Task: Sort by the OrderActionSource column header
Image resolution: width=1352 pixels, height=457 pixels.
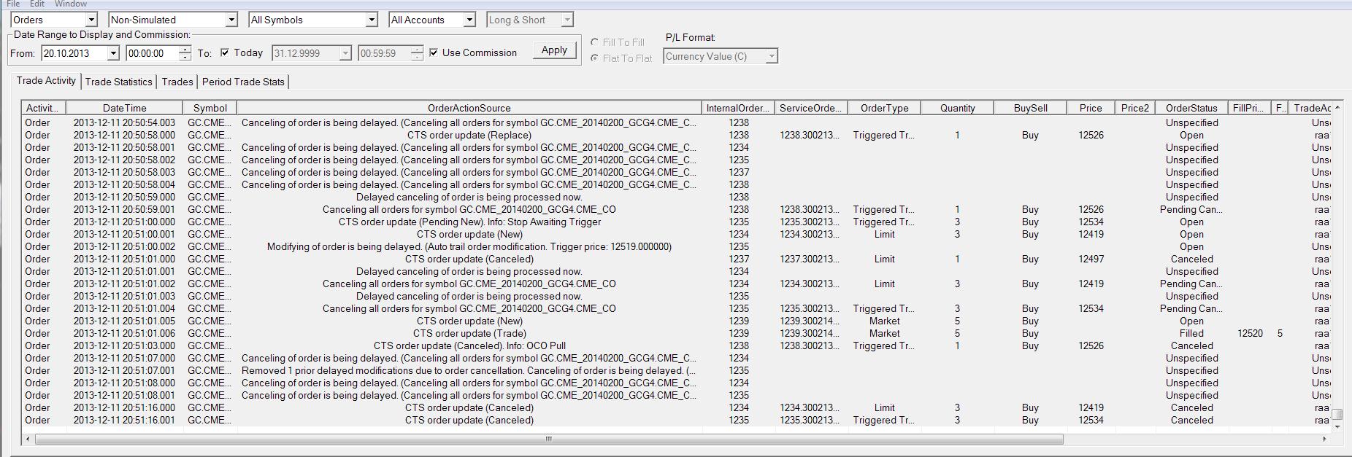Action: [469, 108]
